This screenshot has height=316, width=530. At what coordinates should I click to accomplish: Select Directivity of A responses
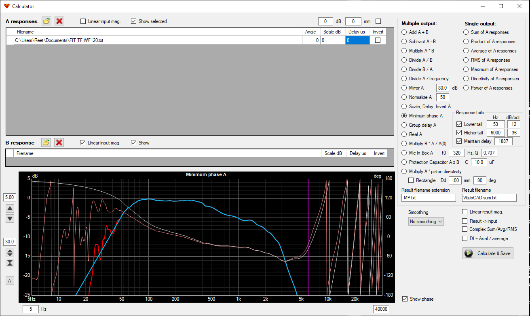[466, 79]
